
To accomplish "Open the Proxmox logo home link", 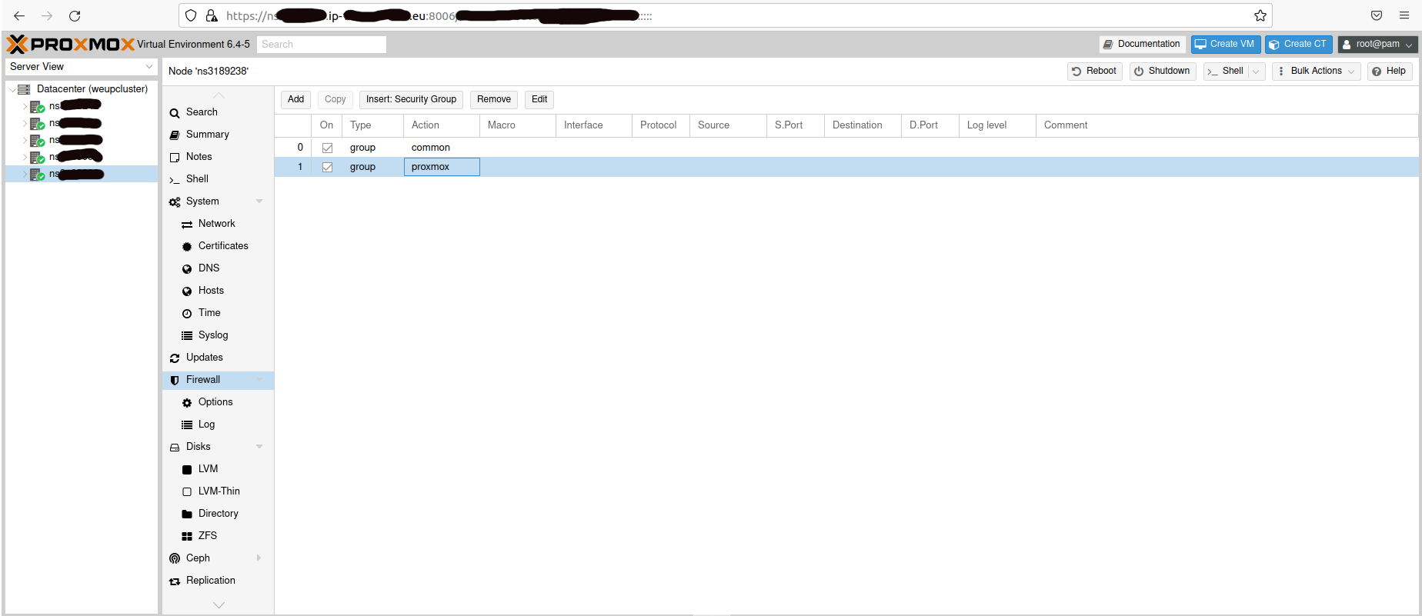I will pyautogui.click(x=71, y=44).
